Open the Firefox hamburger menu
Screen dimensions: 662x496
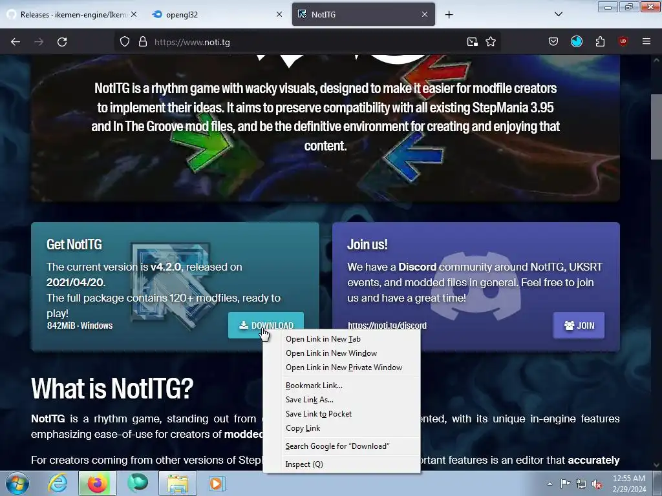click(x=646, y=41)
